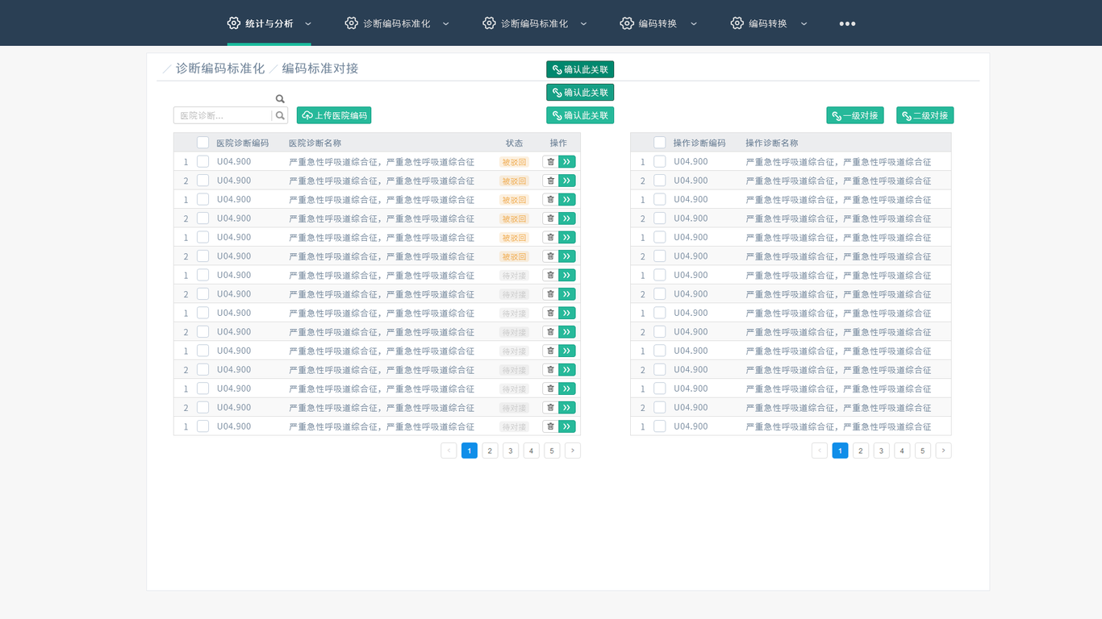The width and height of the screenshot is (1102, 619).
Task: Go to page 2 of the hospital table
Action: point(490,451)
